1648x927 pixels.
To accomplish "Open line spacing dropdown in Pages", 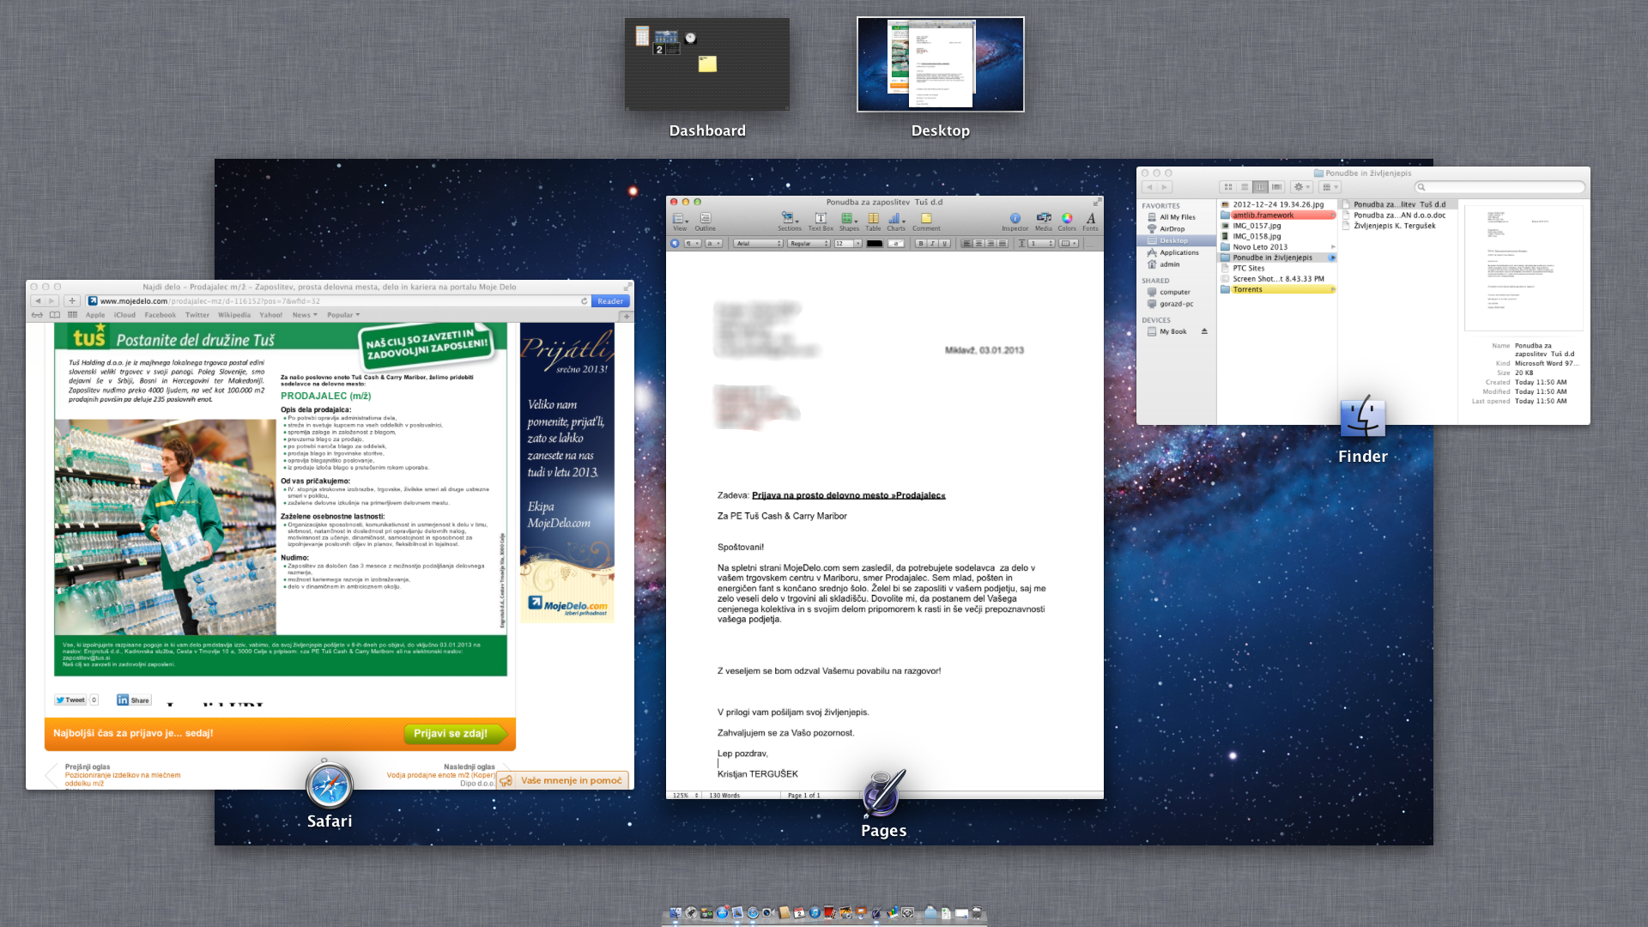I will click(1041, 244).
